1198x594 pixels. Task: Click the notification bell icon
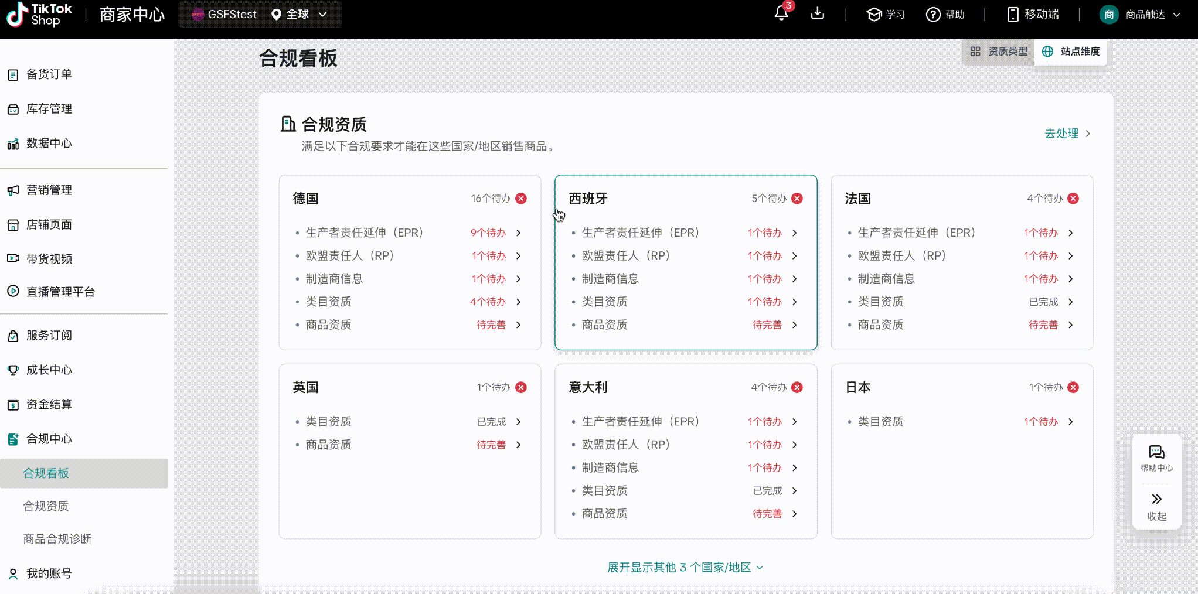coord(781,13)
